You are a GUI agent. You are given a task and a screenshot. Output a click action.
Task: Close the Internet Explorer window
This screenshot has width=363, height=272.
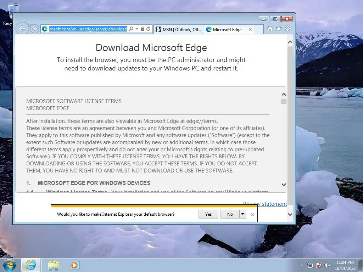287,19
